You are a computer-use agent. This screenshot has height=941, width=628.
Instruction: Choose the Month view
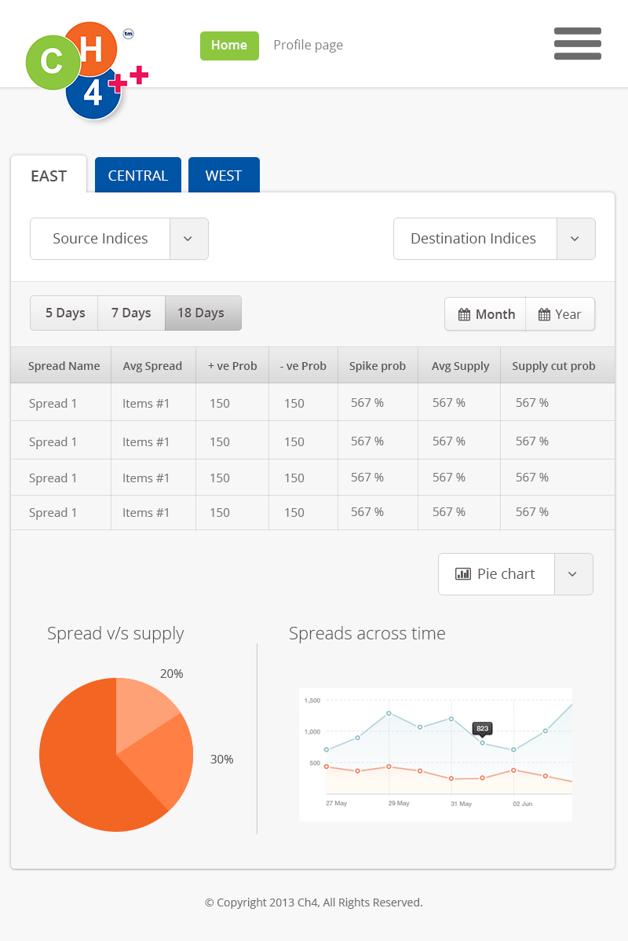click(x=486, y=314)
